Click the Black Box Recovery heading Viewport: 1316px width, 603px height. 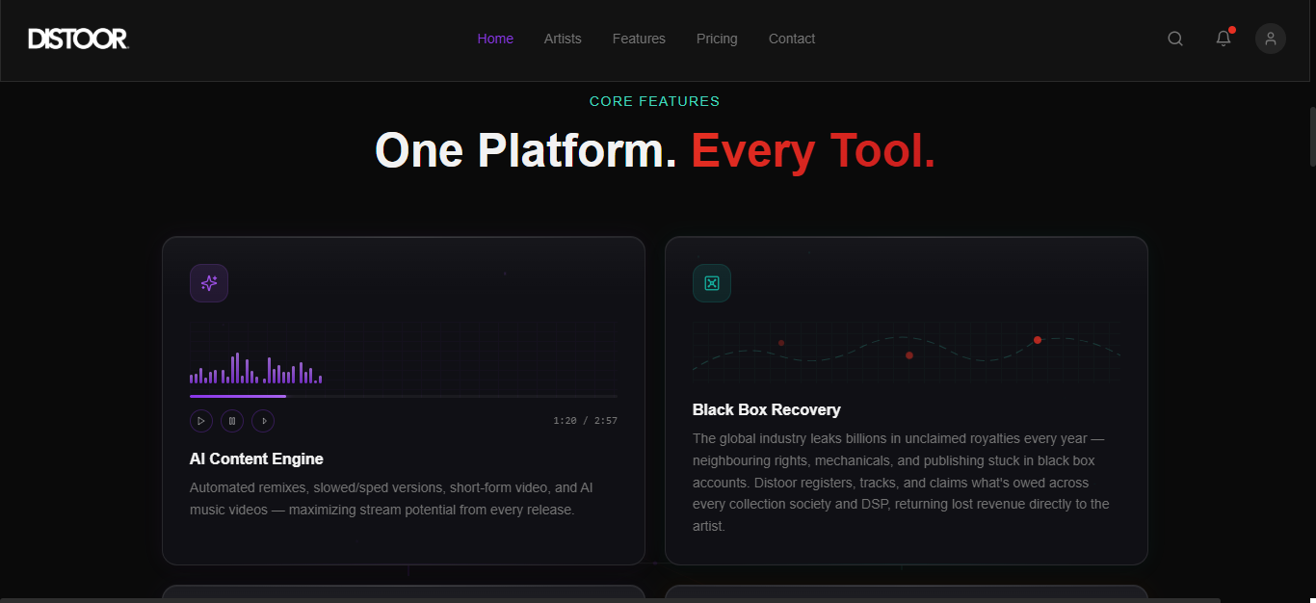[767, 409]
